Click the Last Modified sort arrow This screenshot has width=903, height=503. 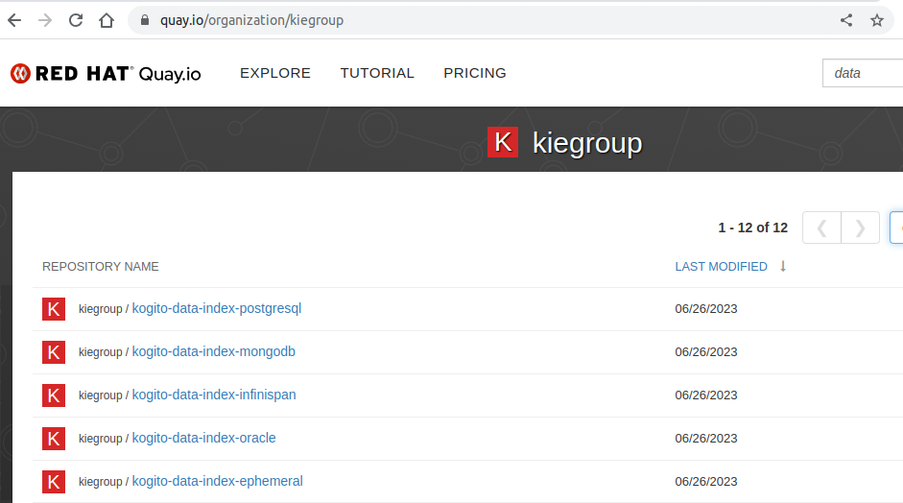(x=783, y=266)
